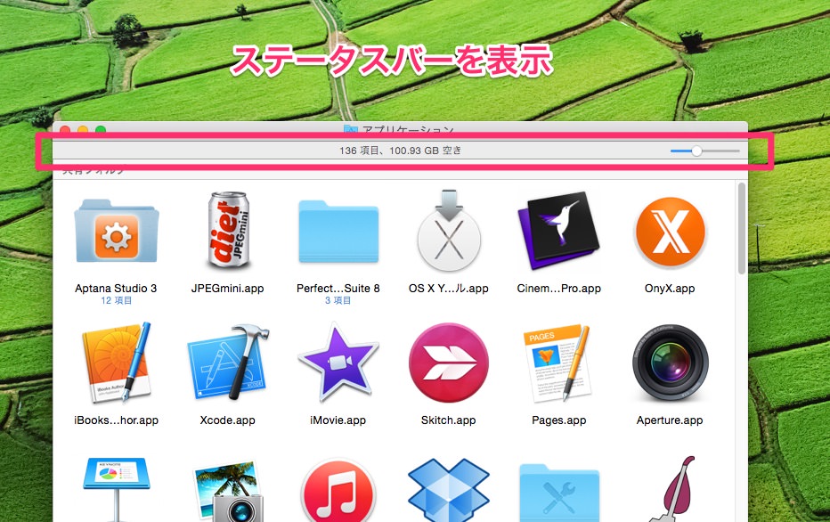This screenshot has height=522, width=830.
Task: Select the Cinemagraph Pro hummingbird icon
Action: coord(559,231)
